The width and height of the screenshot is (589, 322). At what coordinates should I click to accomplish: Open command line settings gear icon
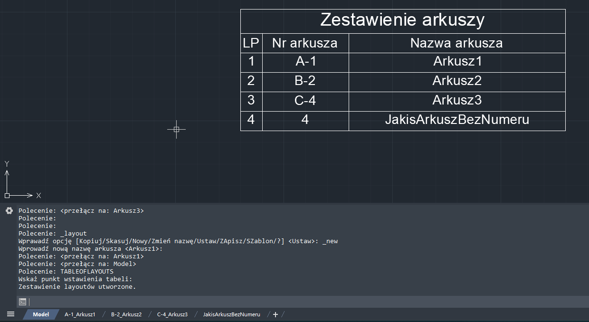point(9,211)
